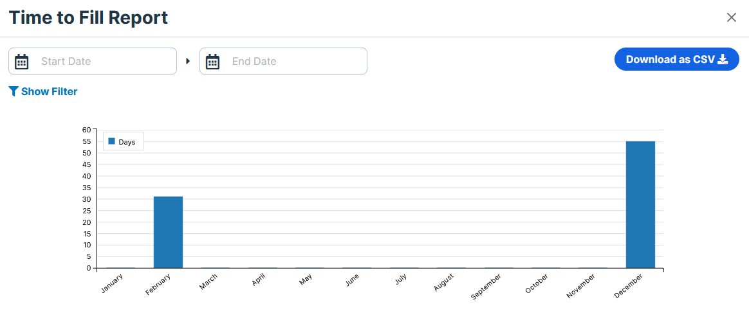749x329 pixels.
Task: Click the End Date calendar icon
Action: pyautogui.click(x=212, y=62)
